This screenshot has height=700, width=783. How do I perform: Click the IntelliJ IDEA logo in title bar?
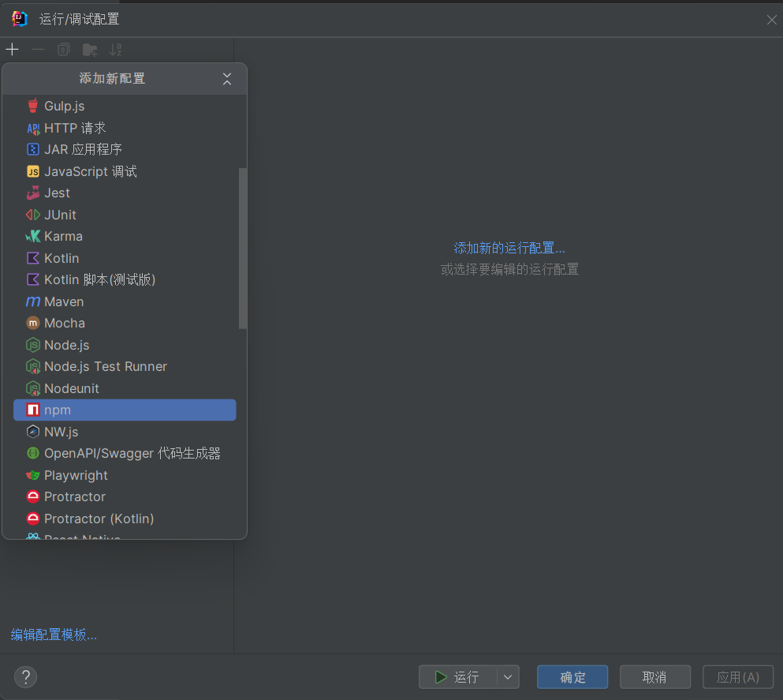tap(20, 19)
